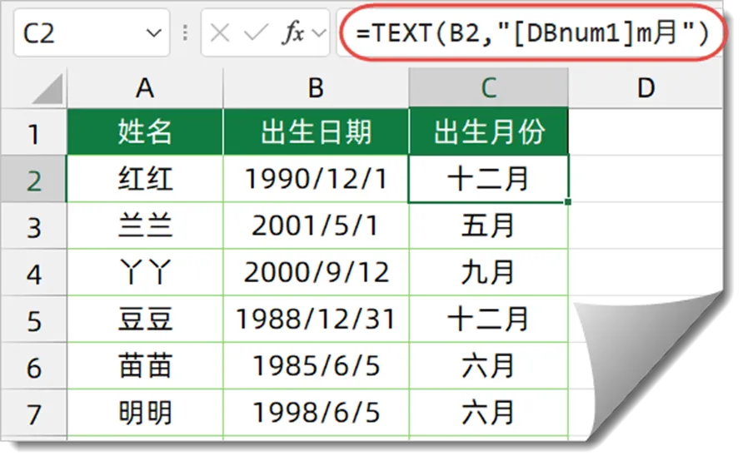Click the Select All corner triangle

[x=47, y=89]
